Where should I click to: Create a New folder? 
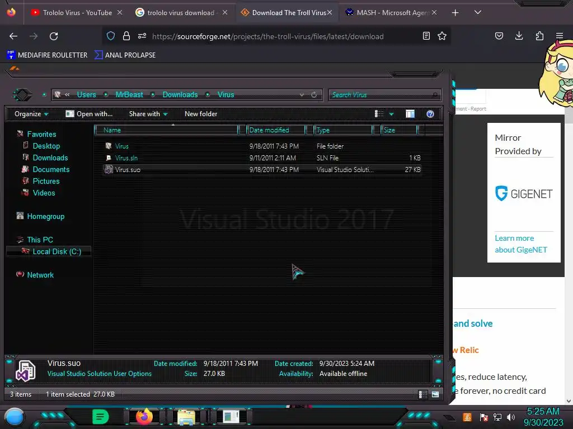201,114
